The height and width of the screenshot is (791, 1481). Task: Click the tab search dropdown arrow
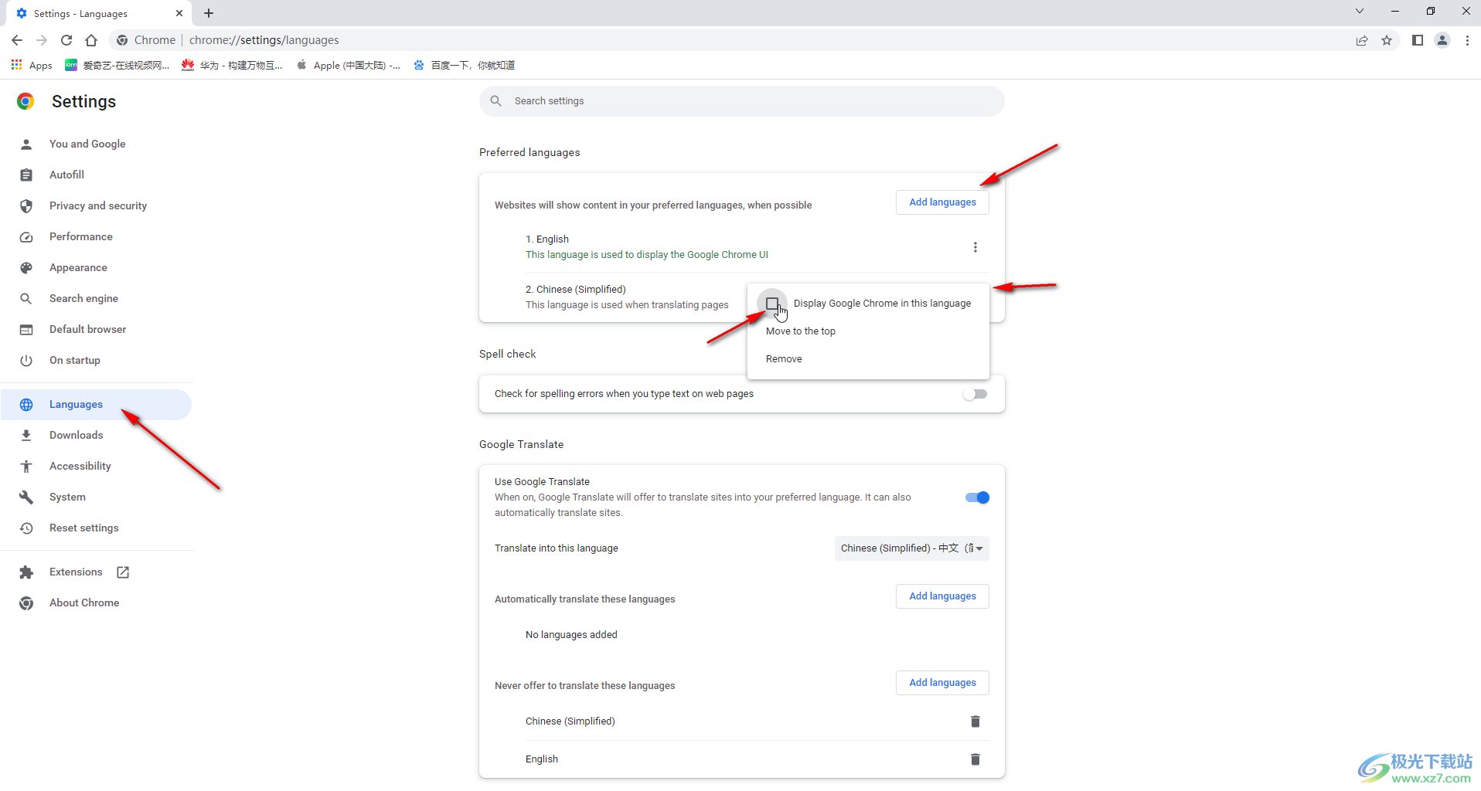[1360, 12]
